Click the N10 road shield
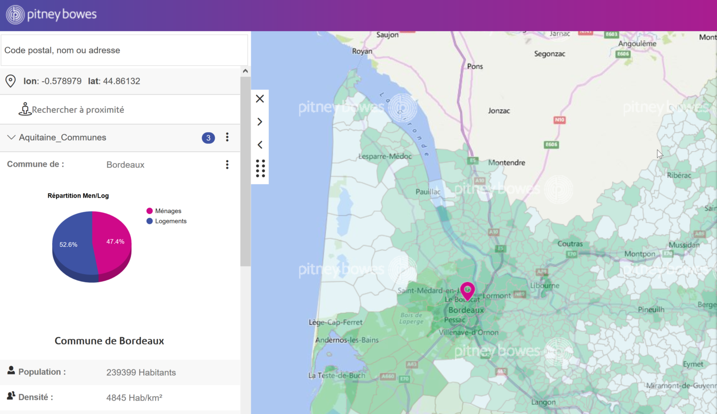Screen dimensions: 717x414 click(x=560, y=120)
